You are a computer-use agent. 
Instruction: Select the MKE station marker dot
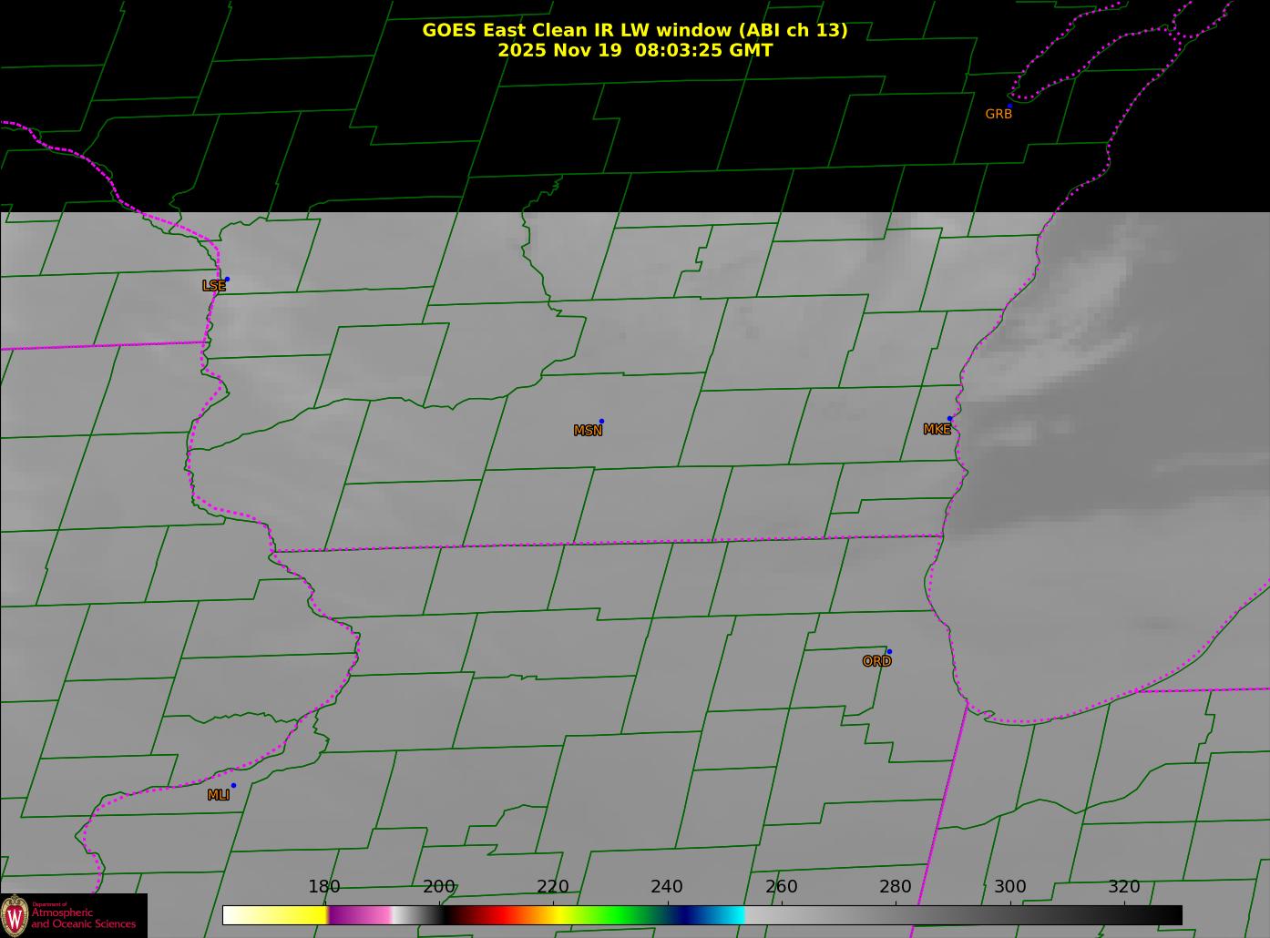949,419
